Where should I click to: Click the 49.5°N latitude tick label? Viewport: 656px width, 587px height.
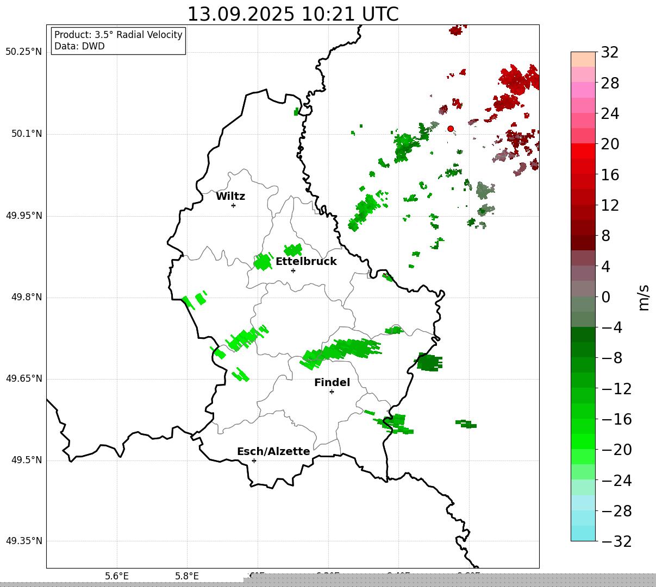click(x=27, y=460)
